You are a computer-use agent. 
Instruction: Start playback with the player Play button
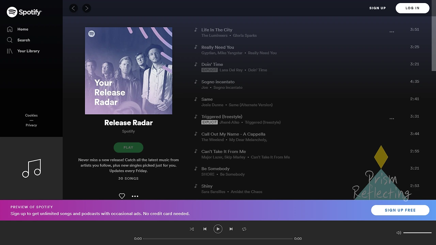pyautogui.click(x=218, y=229)
